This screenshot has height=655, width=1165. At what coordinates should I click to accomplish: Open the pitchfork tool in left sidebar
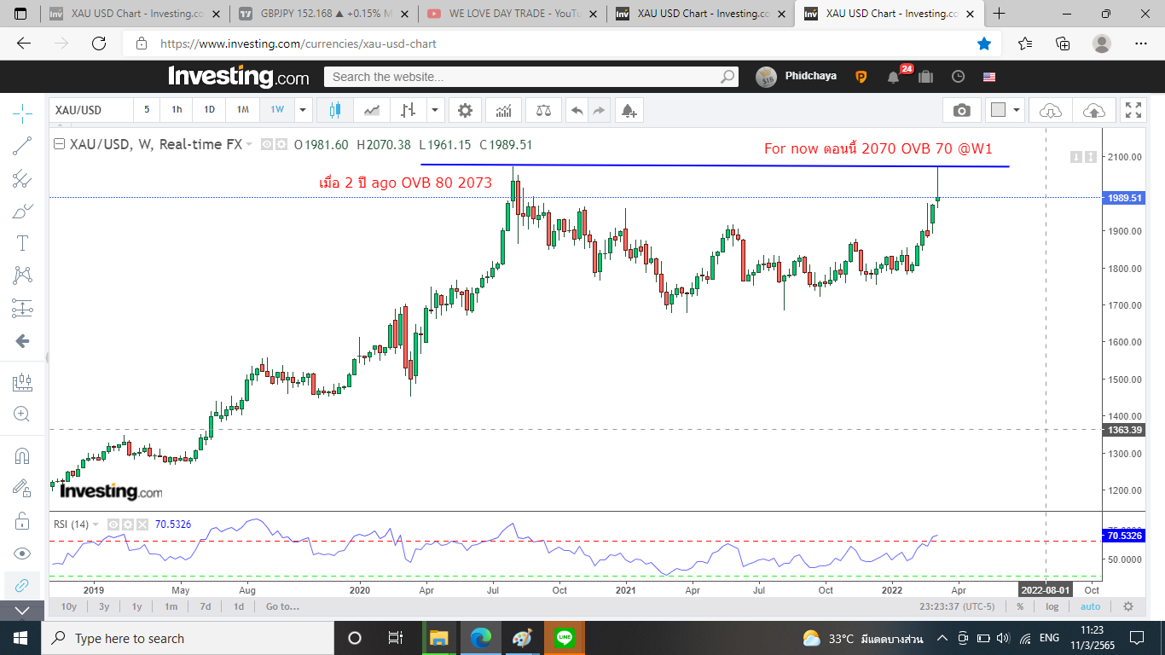pyautogui.click(x=22, y=178)
